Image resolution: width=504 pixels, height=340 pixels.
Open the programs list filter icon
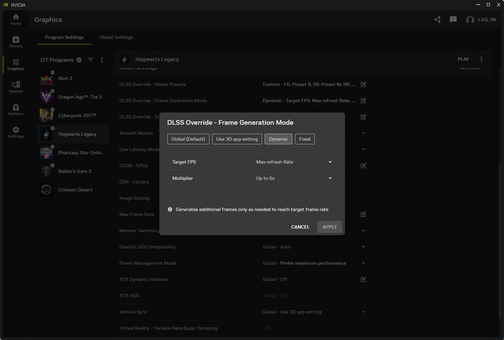click(91, 60)
